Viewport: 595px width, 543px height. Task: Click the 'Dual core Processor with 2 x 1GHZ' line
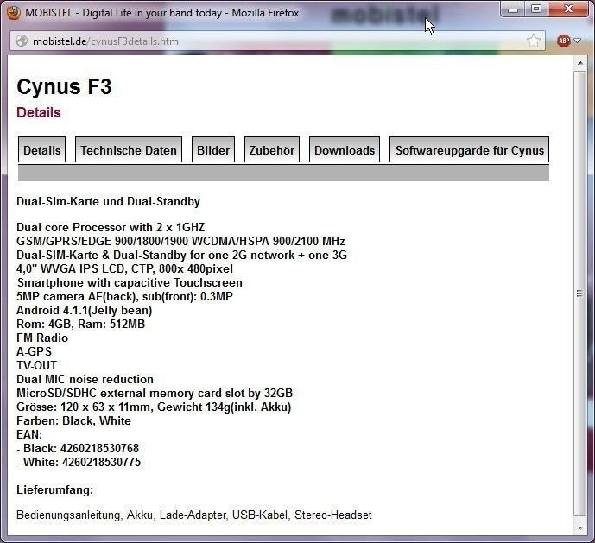111,227
